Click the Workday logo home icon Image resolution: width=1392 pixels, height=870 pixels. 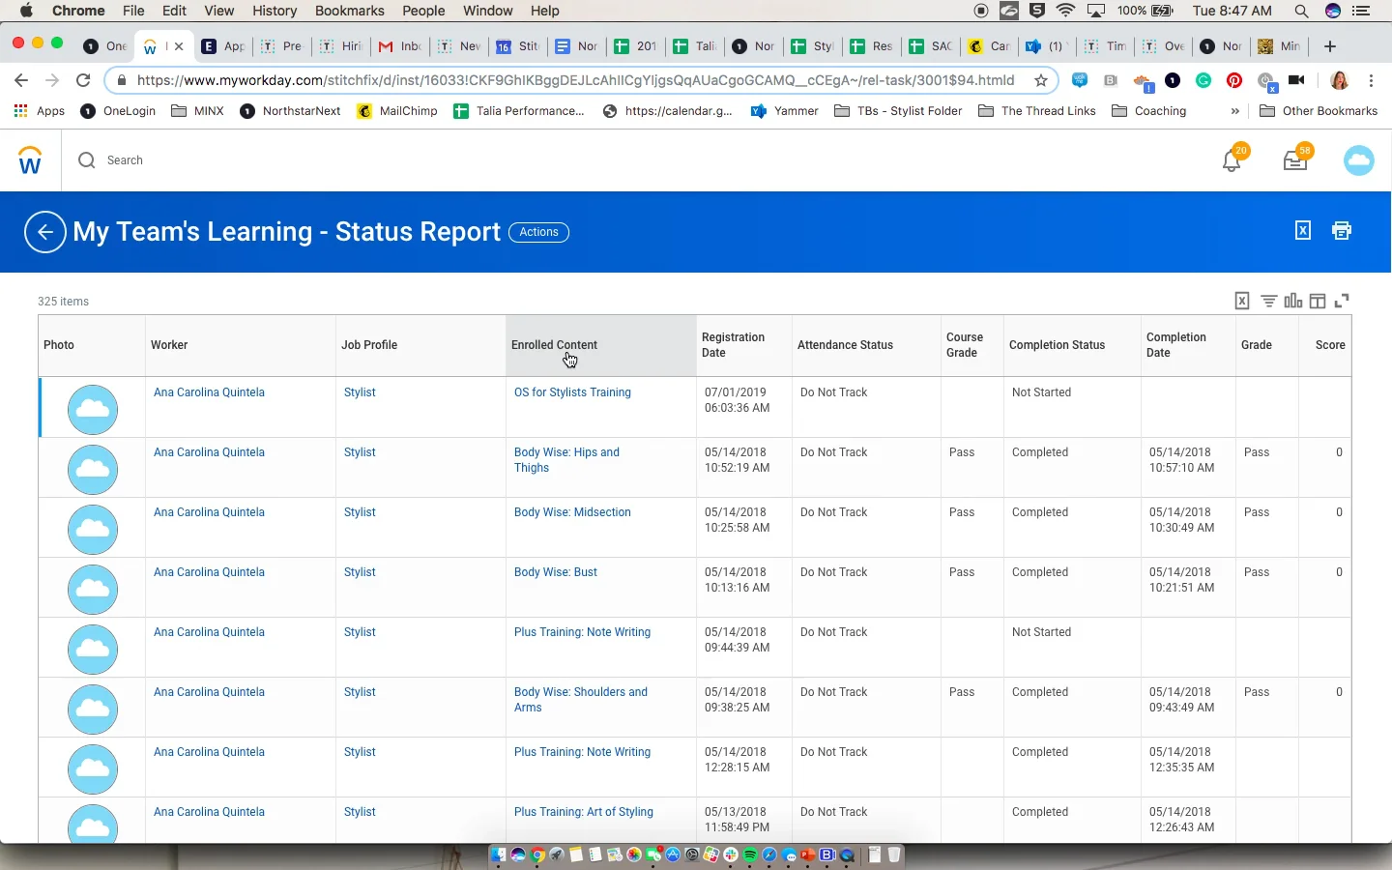click(30, 160)
